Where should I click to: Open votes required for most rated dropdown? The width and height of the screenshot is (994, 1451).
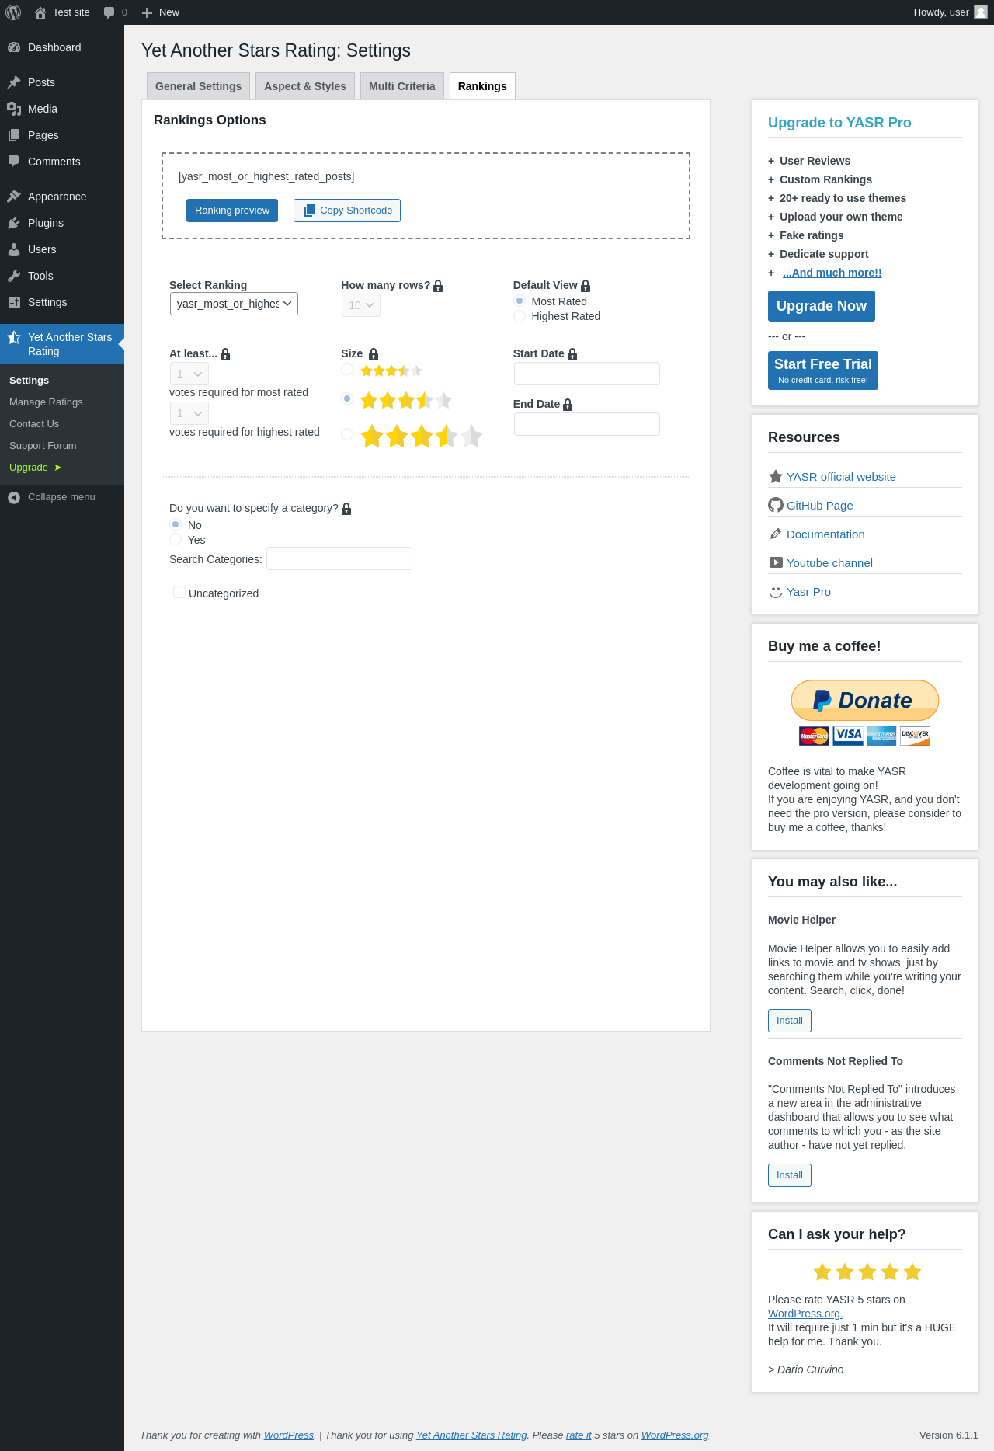click(189, 374)
